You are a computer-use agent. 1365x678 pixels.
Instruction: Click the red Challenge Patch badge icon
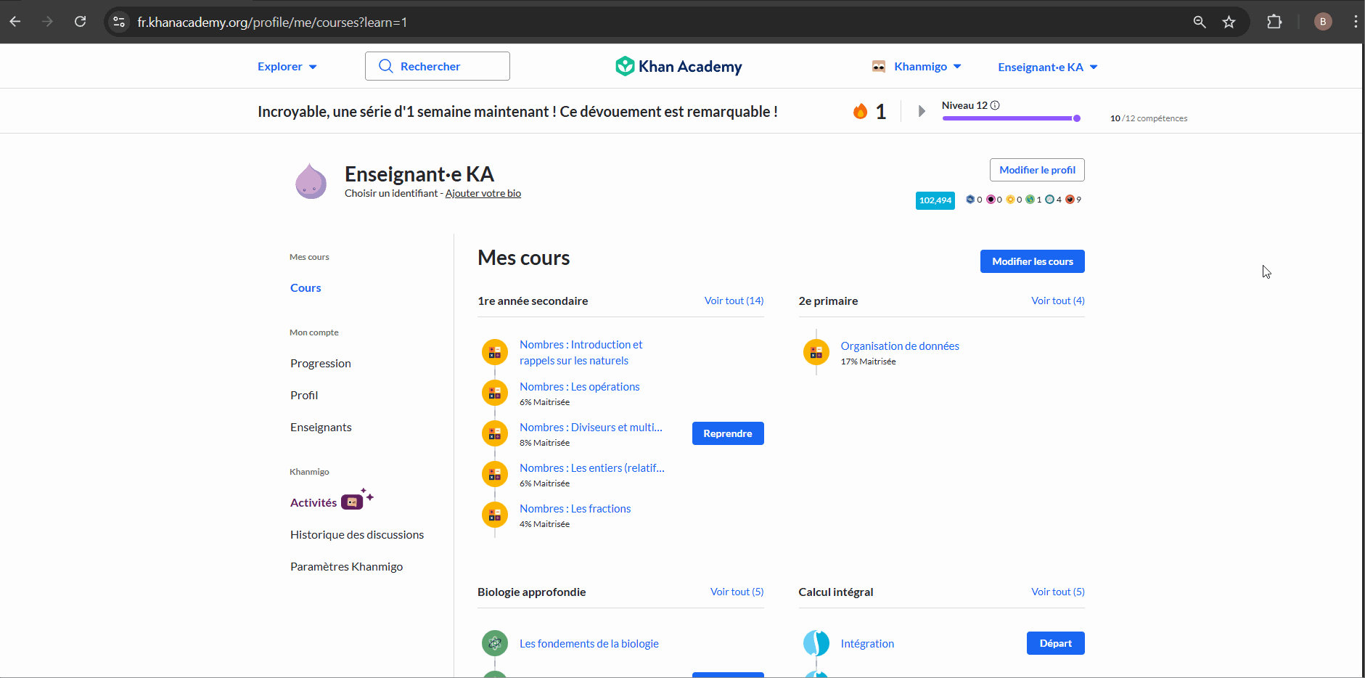click(x=1070, y=199)
